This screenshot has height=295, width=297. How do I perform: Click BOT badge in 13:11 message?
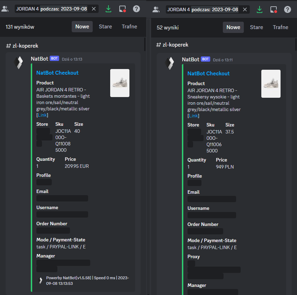point(205,59)
